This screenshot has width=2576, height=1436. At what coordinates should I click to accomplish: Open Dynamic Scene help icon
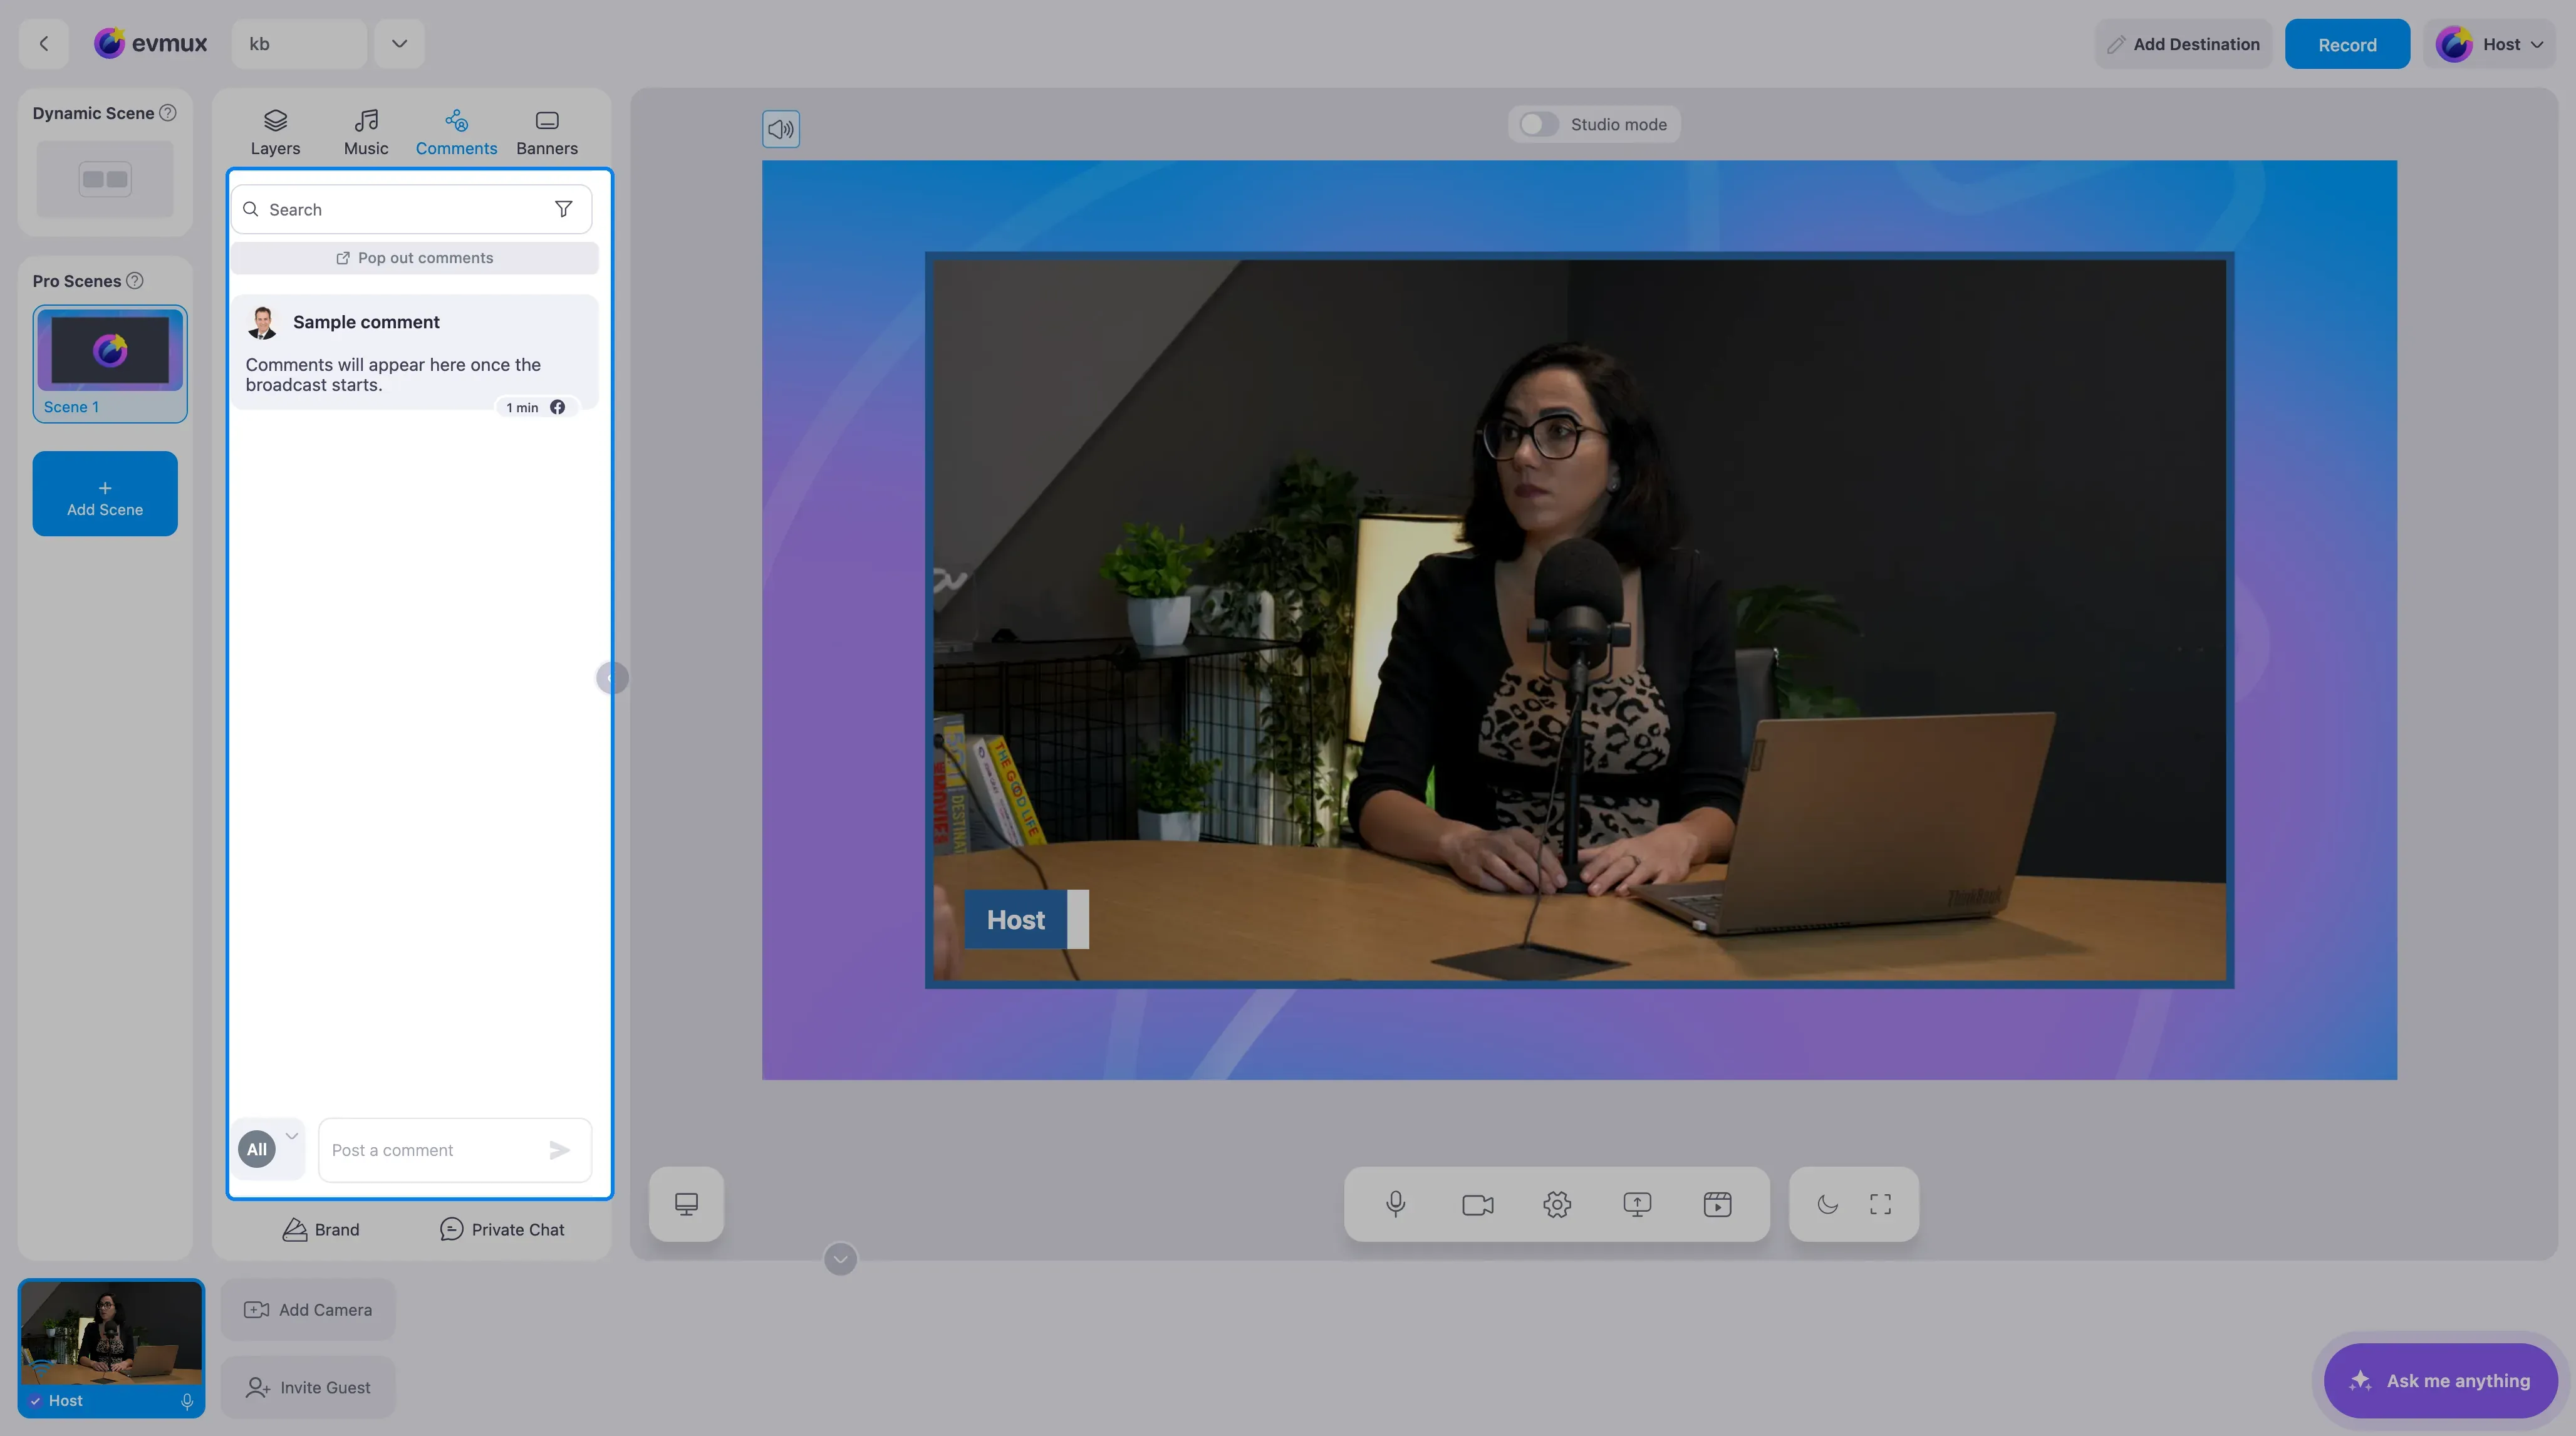click(x=168, y=113)
